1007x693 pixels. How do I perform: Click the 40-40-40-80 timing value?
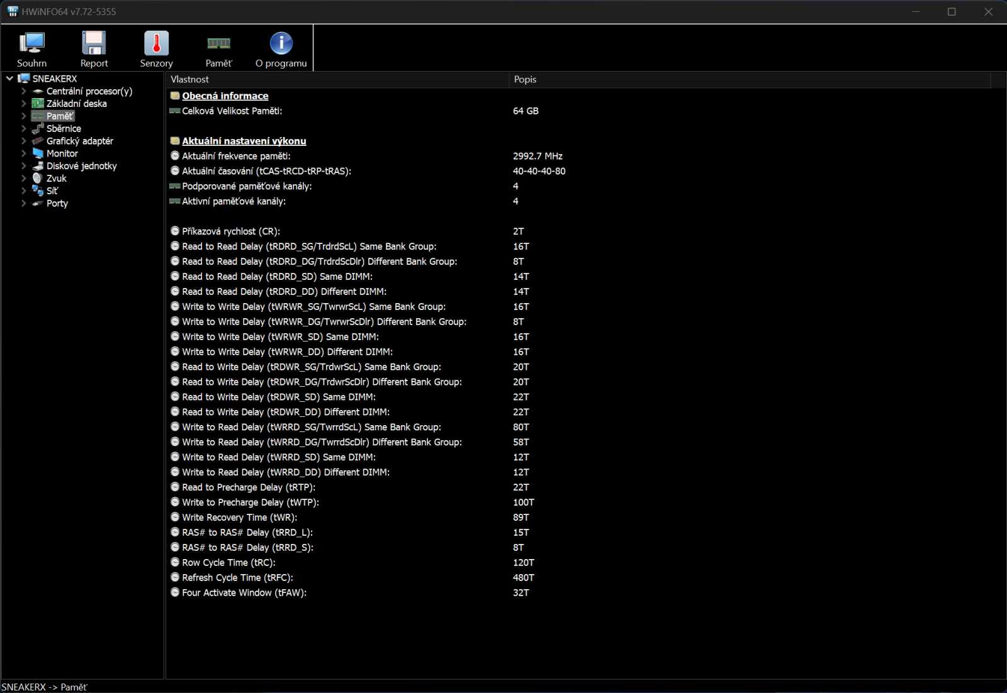point(539,171)
